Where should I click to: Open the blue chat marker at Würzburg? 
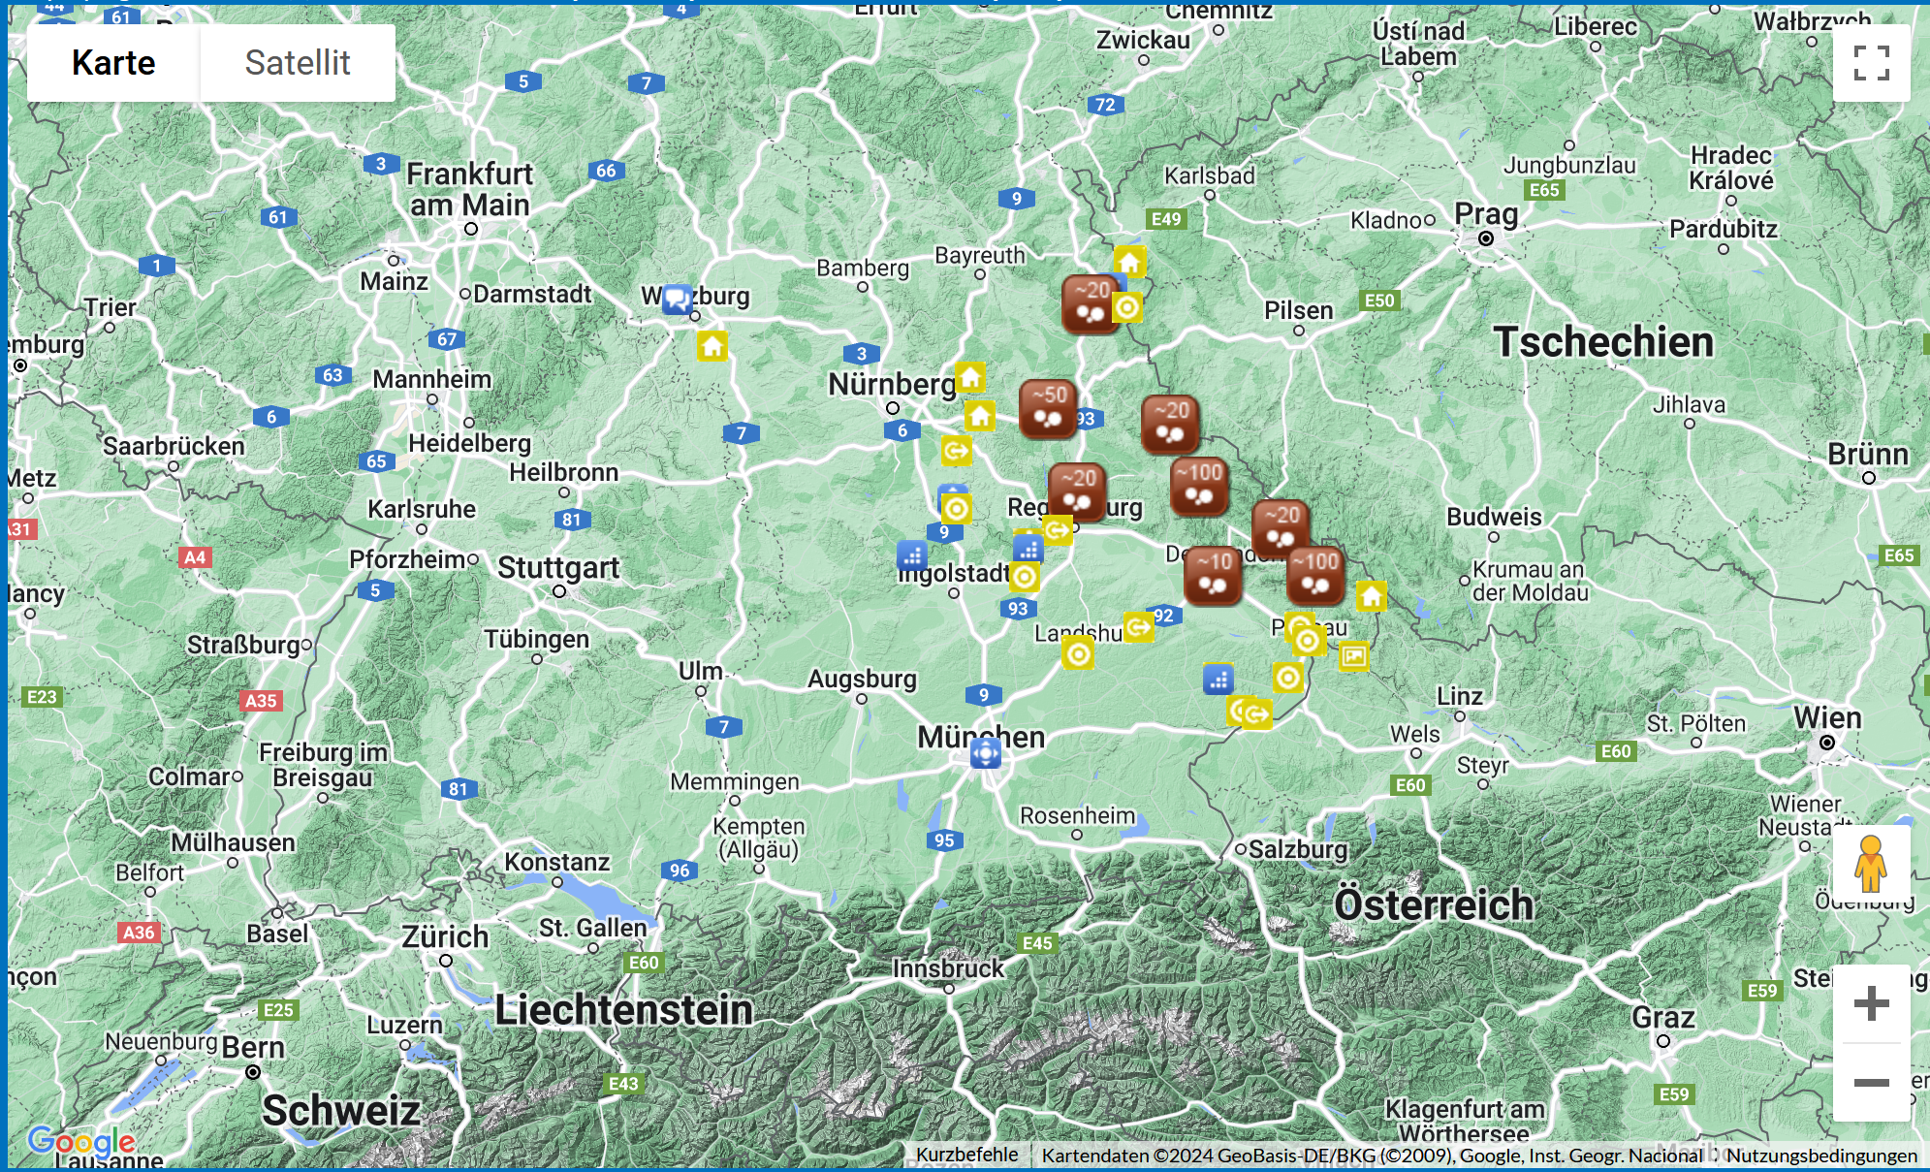[677, 298]
